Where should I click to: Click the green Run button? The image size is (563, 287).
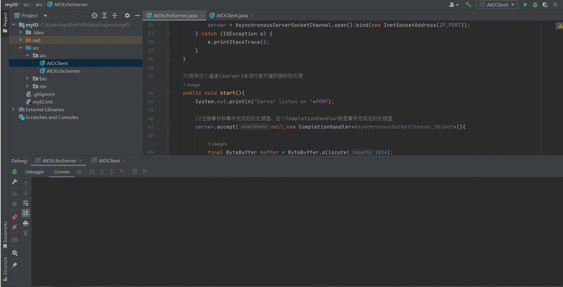click(525, 5)
